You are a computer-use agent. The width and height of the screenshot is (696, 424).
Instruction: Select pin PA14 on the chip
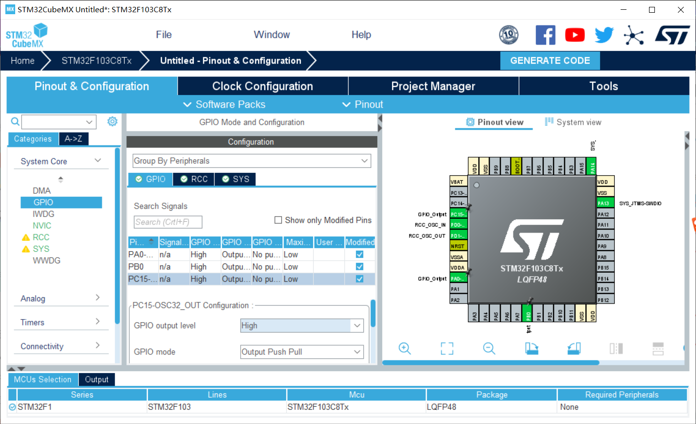point(592,166)
